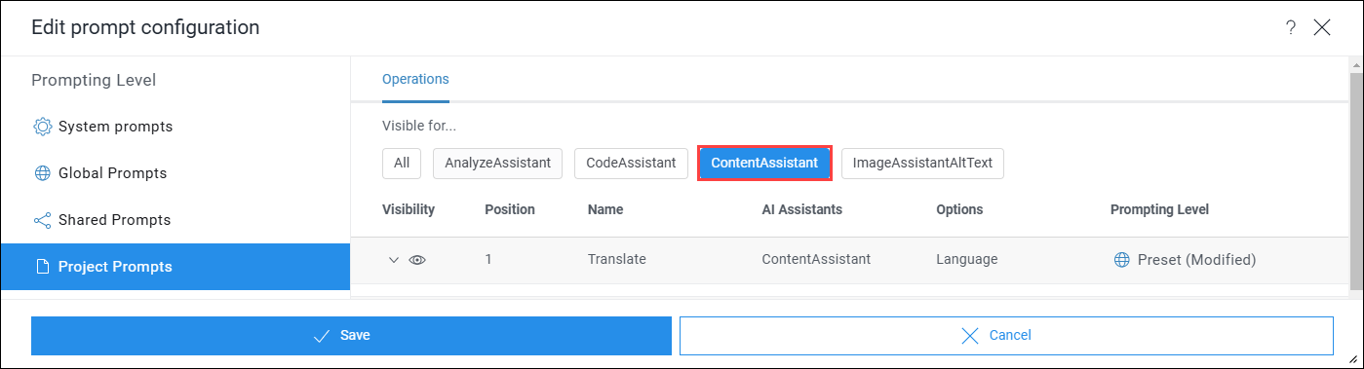Enable the All filter toggle
The width and height of the screenshot is (1364, 369).
pyautogui.click(x=402, y=163)
